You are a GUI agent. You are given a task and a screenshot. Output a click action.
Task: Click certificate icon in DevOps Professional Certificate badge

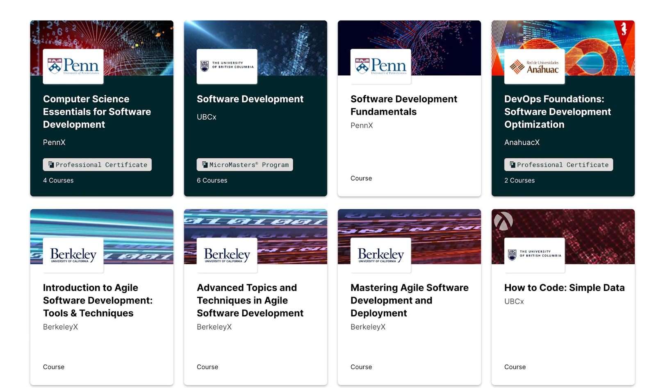point(512,165)
